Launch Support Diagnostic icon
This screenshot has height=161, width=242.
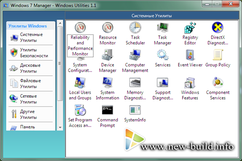tap(162, 83)
